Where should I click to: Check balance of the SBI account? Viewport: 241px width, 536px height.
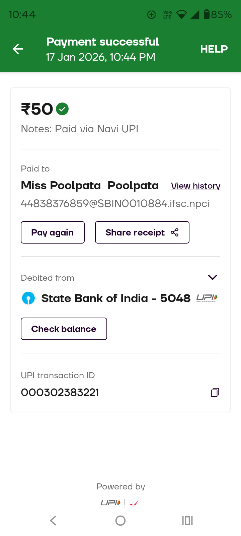(64, 329)
